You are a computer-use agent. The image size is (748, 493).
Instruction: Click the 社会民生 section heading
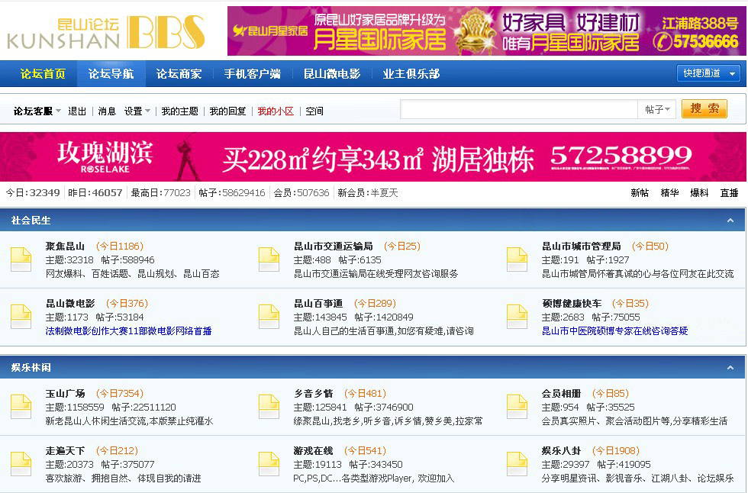[x=31, y=221]
